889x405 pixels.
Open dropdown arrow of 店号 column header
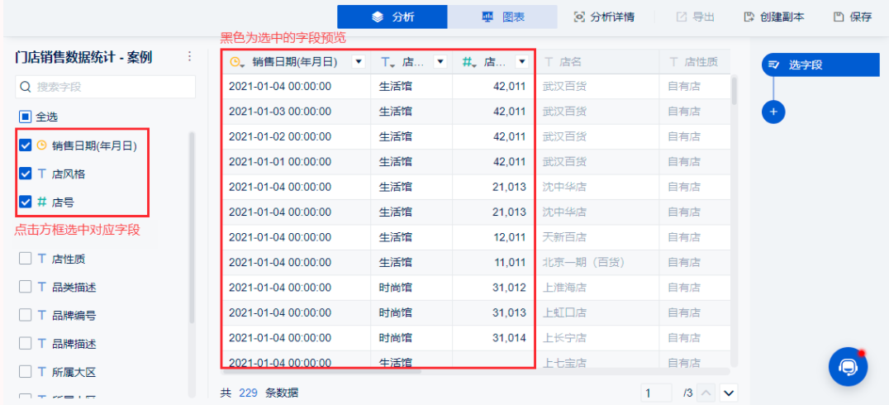click(522, 62)
